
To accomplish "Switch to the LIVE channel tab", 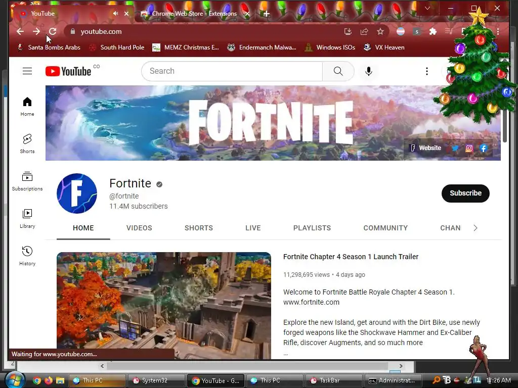I will tap(253, 228).
